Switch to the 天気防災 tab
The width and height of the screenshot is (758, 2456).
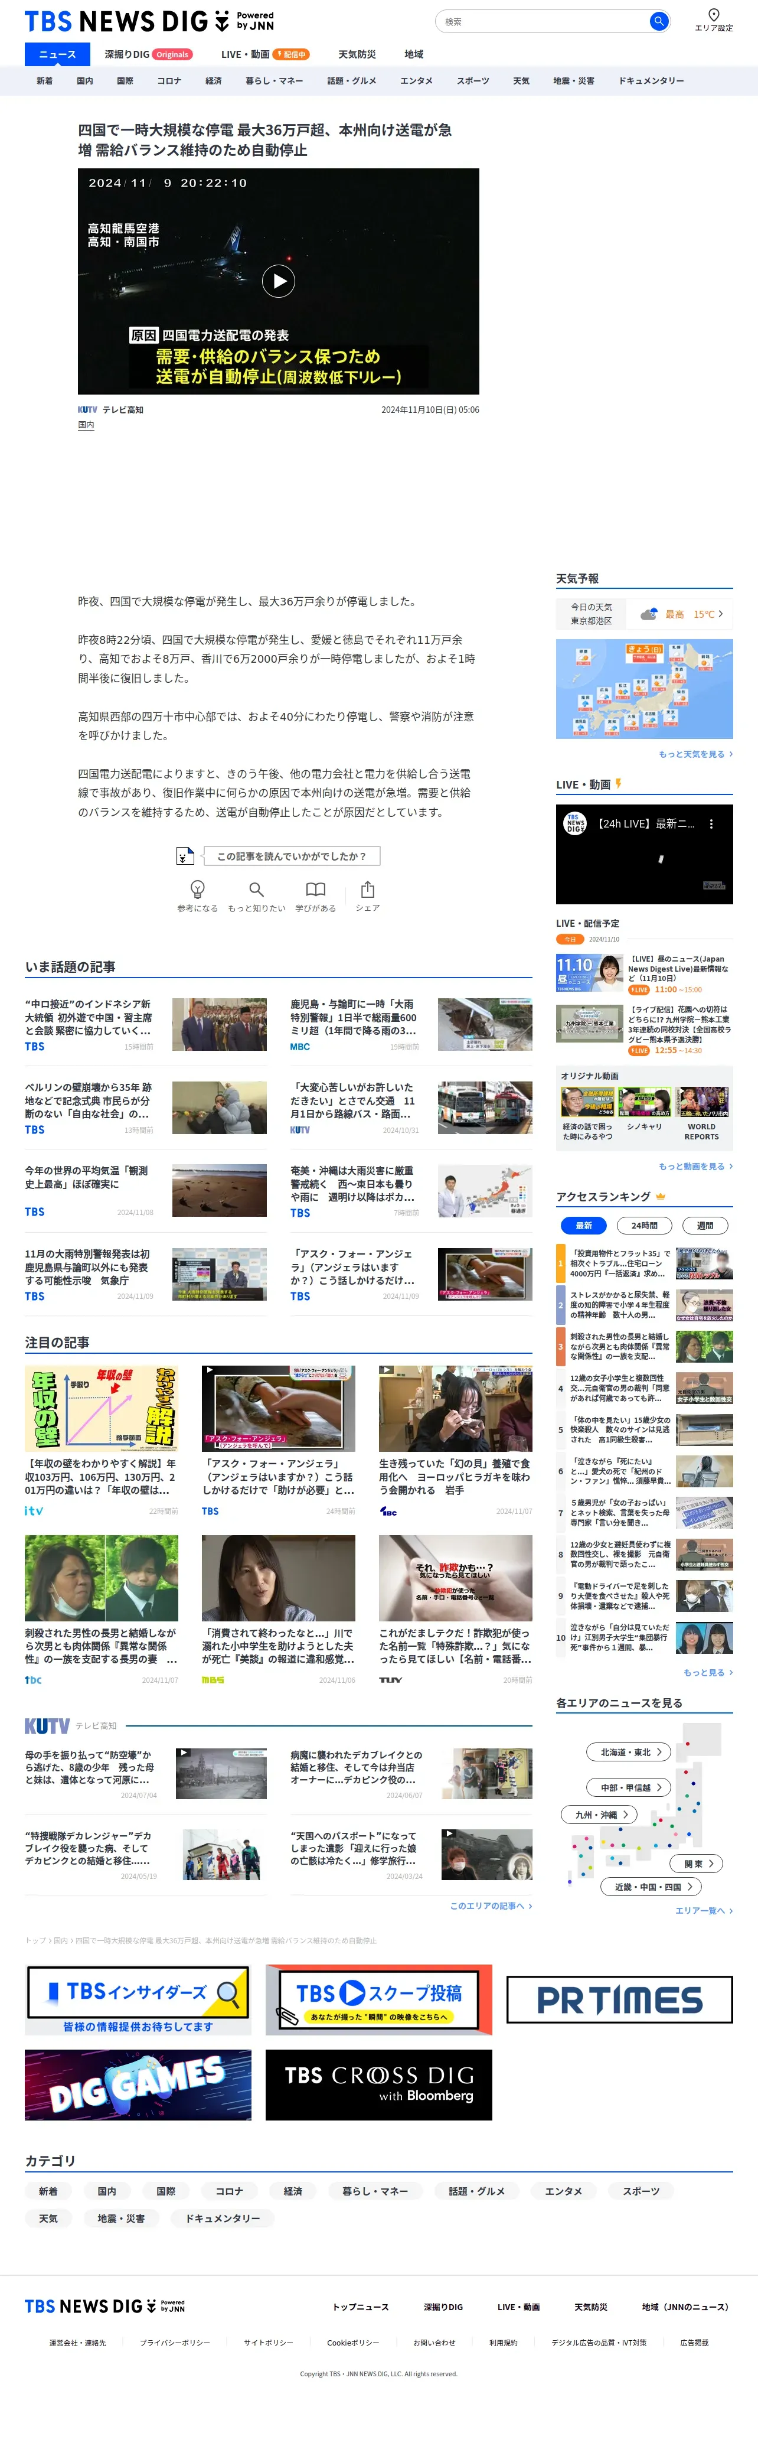point(357,54)
